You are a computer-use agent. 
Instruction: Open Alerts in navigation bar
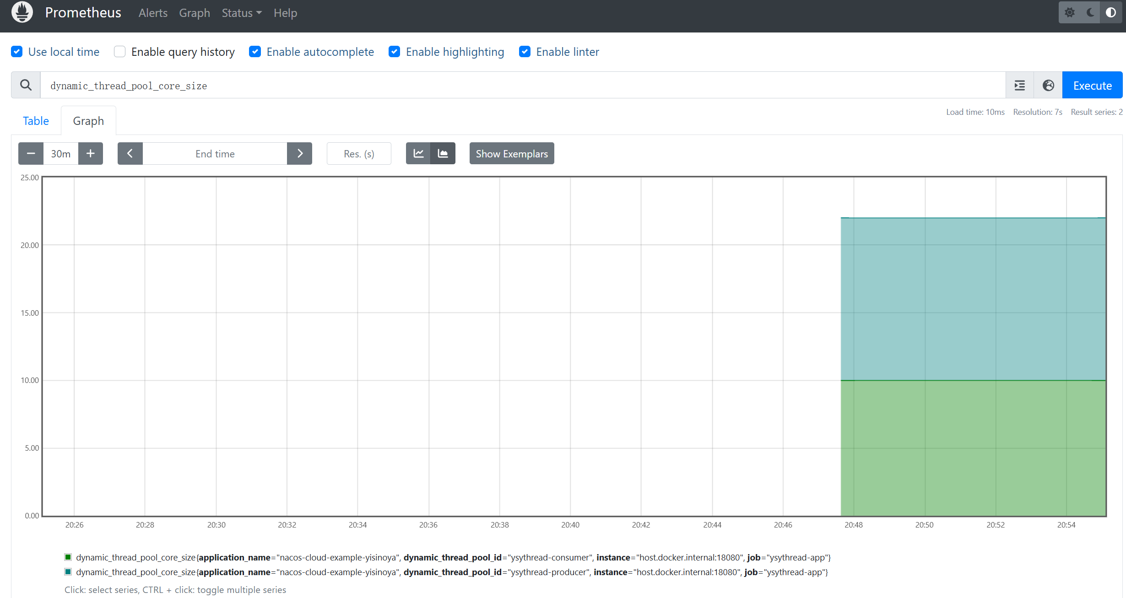[153, 13]
